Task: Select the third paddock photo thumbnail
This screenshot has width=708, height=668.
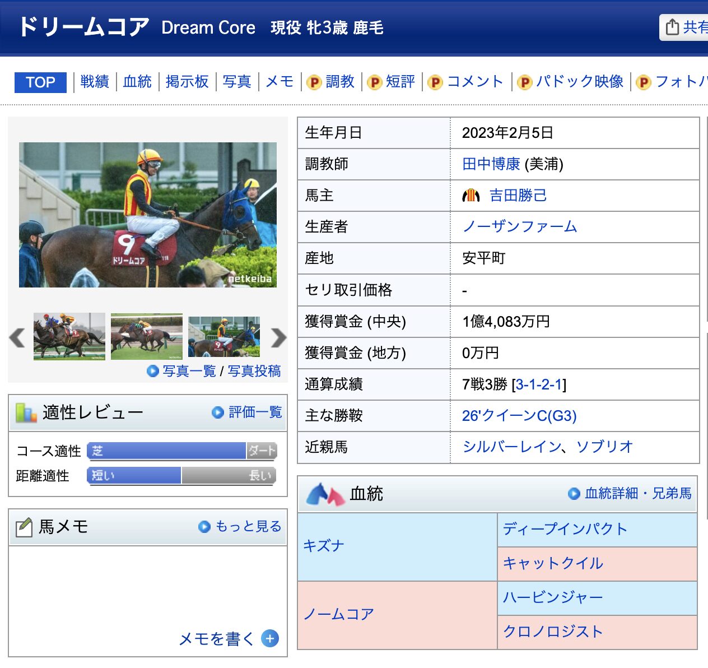Action: 224,336
